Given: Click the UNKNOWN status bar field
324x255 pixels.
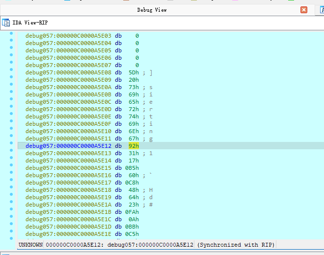Looking at the screenshot, I should (30, 245).
